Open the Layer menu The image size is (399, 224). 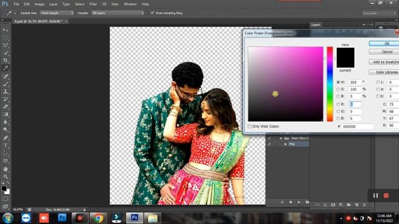pyautogui.click(x=53, y=4)
